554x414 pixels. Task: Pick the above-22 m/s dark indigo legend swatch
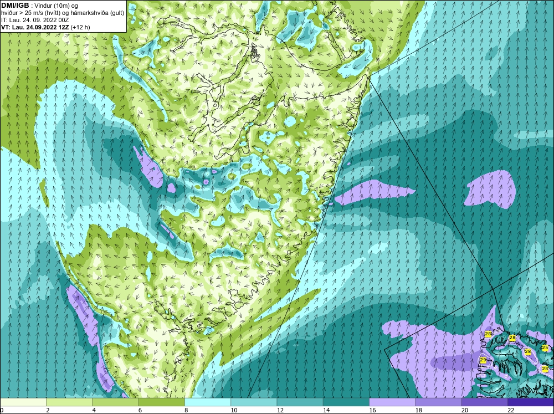pyautogui.click(x=531, y=402)
